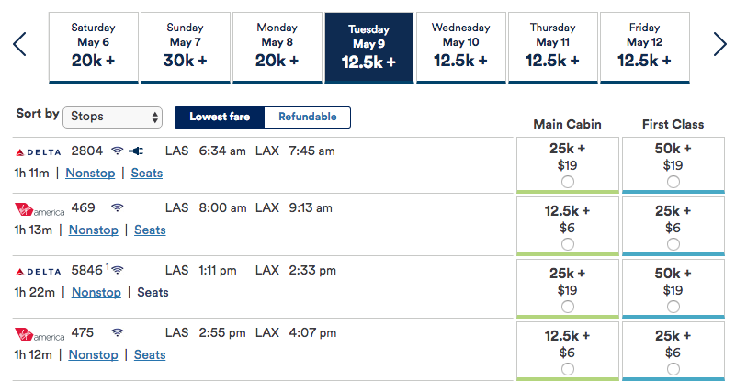
Task: Select First Class 25k fare for flight 469
Action: (x=673, y=244)
